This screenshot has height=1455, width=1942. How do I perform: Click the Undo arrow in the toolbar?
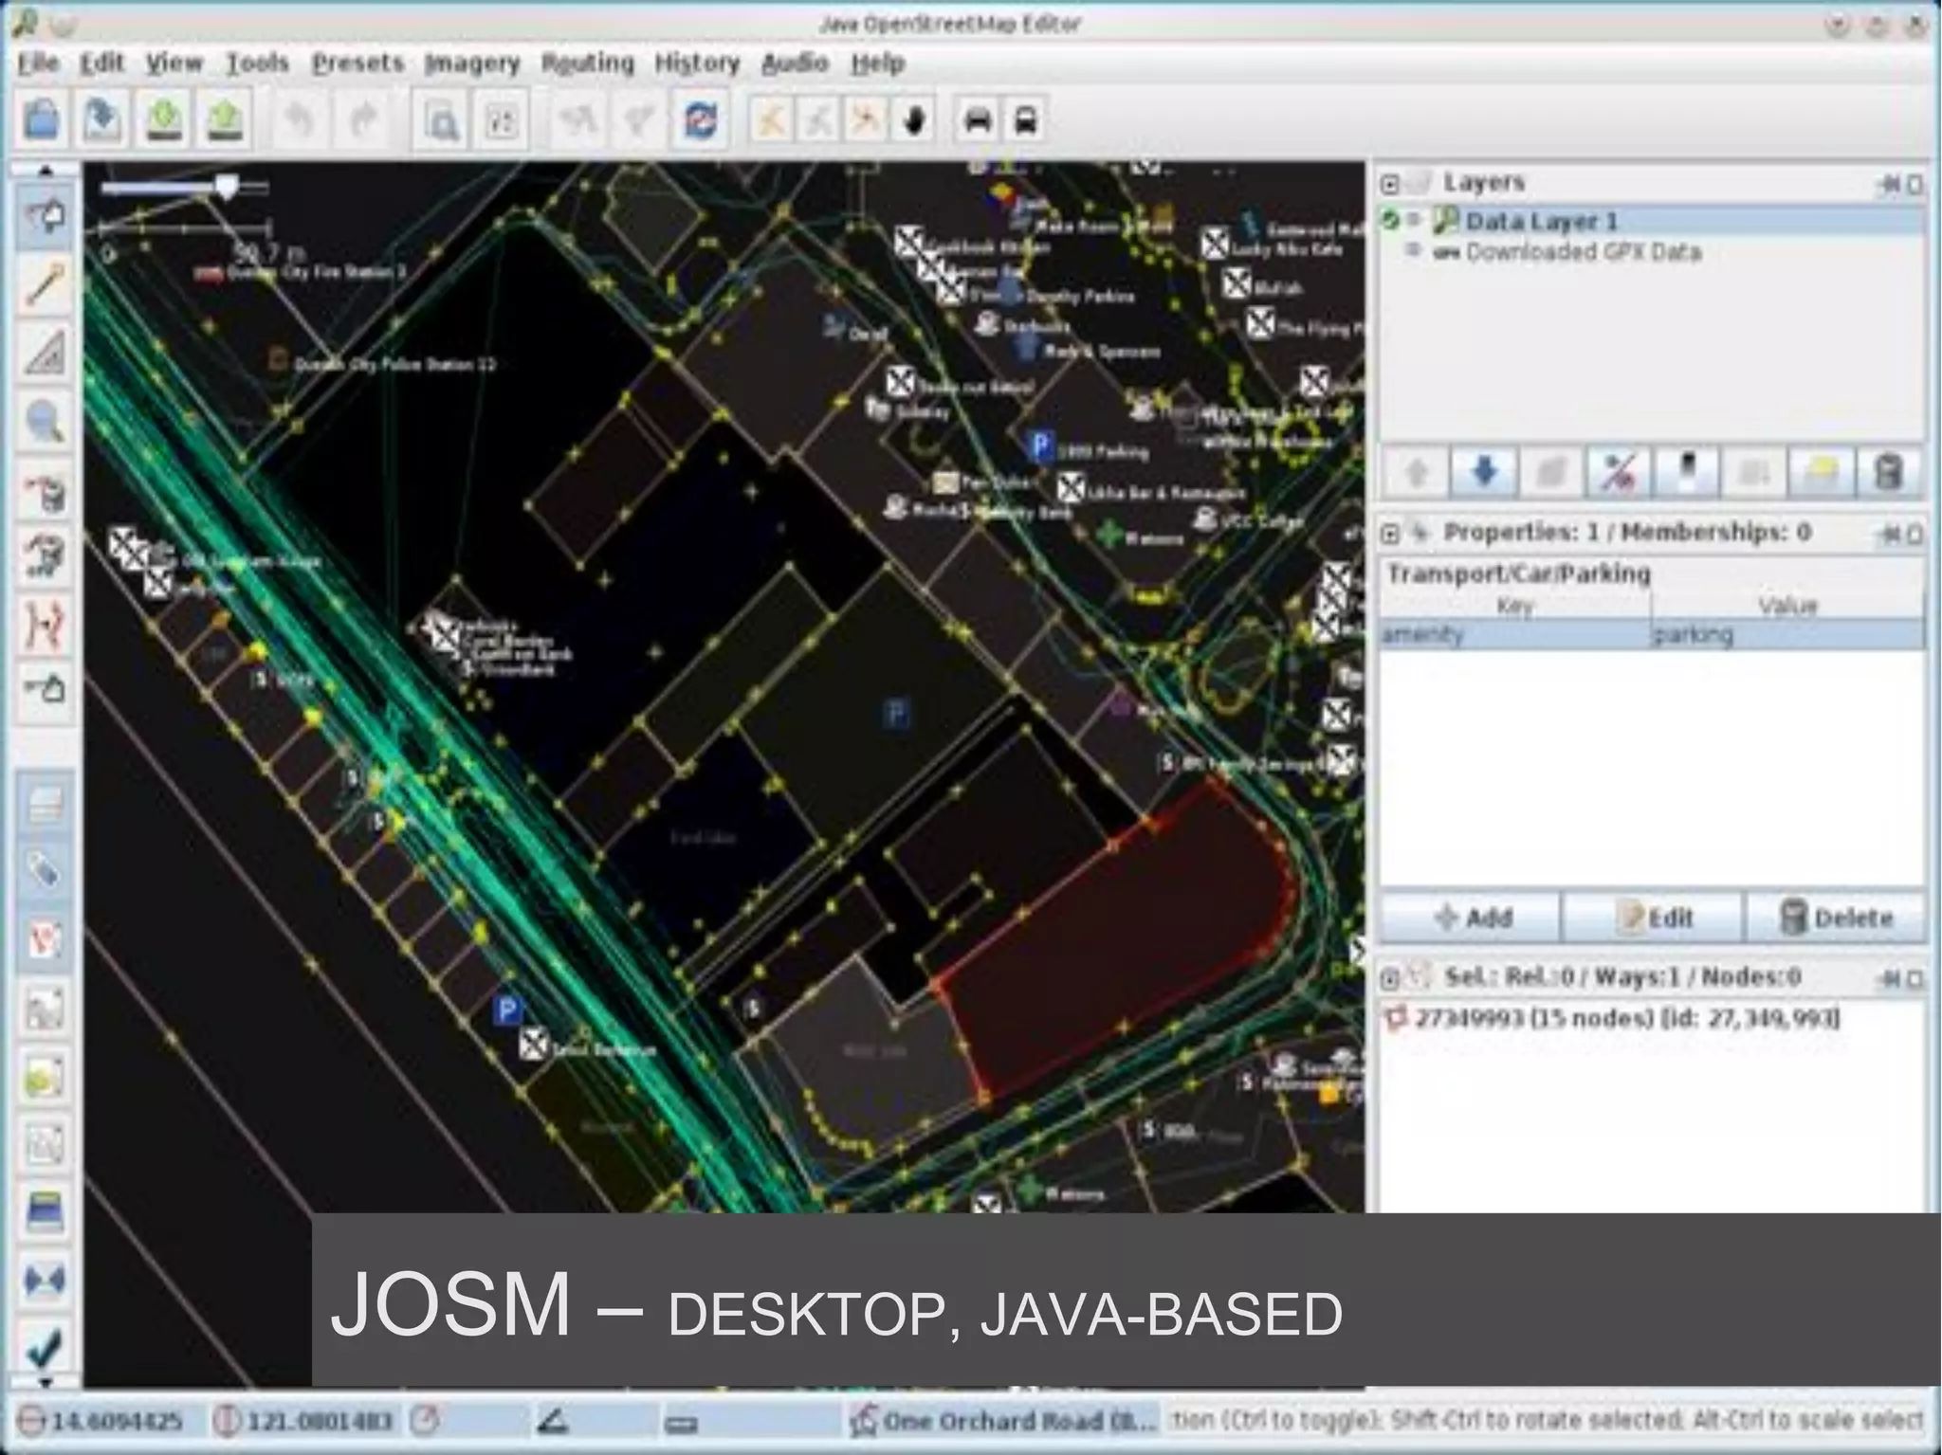[x=301, y=120]
